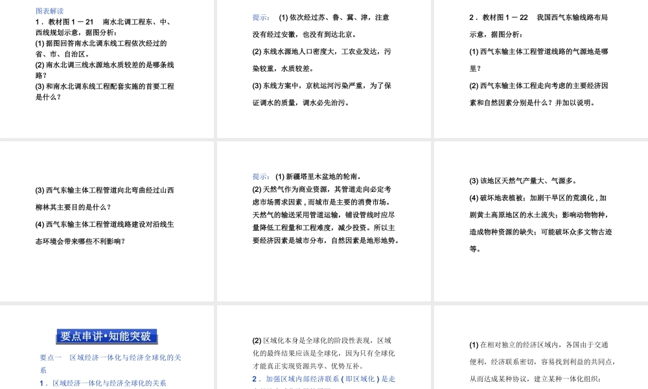The image size is (648, 389).
Task: Click the question about 管道线路建设对沿线生态环境
Action: pyautogui.click(x=104, y=232)
